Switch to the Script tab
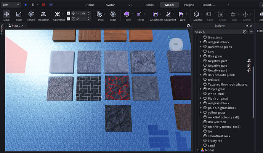Screen dimensions: 263x153 [150, 5]
